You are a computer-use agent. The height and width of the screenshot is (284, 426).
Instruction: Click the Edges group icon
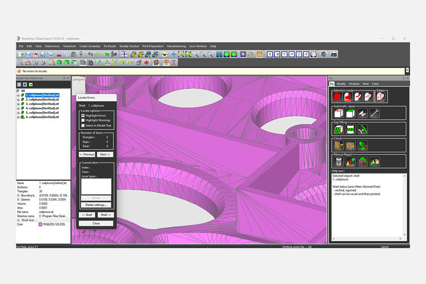[x=381, y=97]
